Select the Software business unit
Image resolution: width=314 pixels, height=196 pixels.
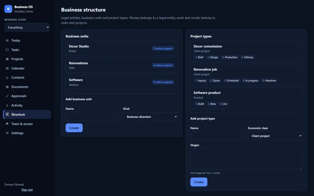(x=122, y=82)
